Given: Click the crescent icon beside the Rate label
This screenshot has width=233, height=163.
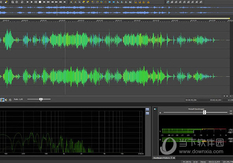Looking at the screenshot, I should (6, 100).
